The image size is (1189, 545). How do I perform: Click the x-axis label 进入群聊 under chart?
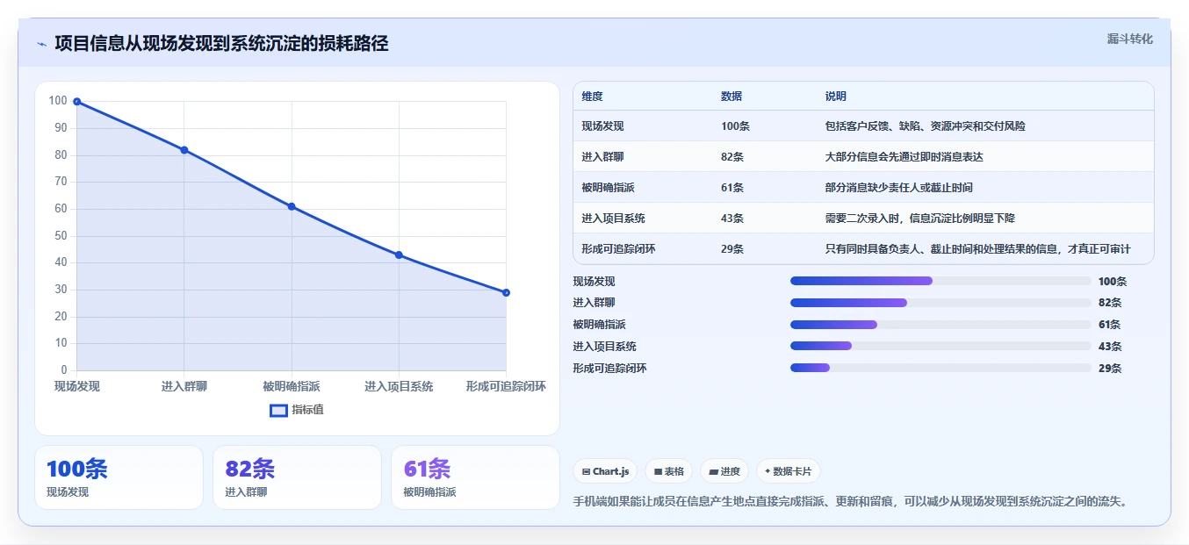click(x=184, y=386)
